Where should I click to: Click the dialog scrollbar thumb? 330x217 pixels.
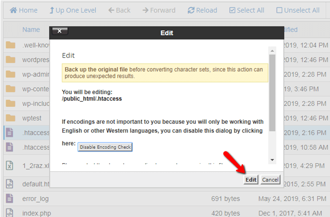pyautogui.click(x=272, y=93)
